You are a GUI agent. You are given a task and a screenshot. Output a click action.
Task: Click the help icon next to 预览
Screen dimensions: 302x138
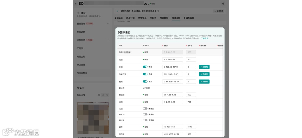83,88
